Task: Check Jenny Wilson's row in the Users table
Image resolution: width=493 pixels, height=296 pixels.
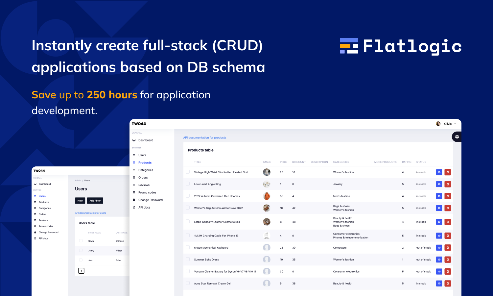Action: tap(81, 250)
